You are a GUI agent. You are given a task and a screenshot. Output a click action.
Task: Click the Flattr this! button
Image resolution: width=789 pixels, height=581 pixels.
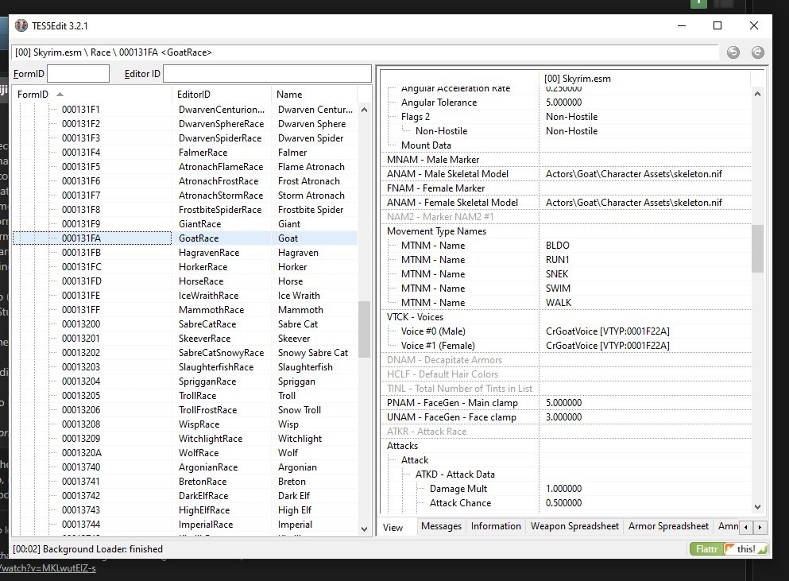[729, 548]
